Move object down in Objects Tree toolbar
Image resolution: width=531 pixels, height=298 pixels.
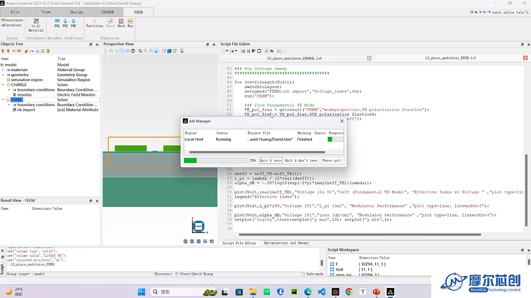8,51
